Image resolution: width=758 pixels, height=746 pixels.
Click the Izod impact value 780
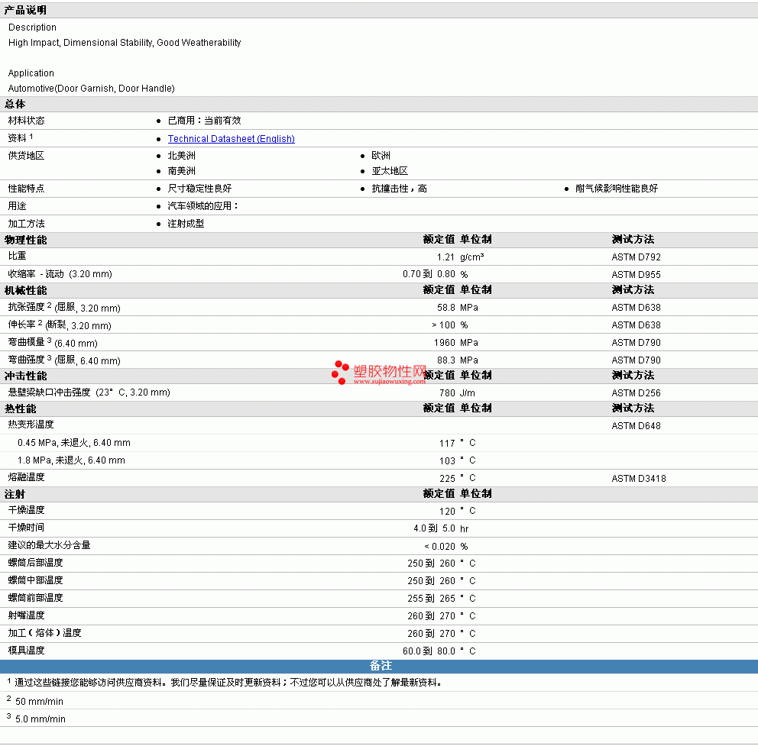tap(447, 392)
